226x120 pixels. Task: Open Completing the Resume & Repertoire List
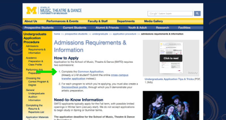35,109
